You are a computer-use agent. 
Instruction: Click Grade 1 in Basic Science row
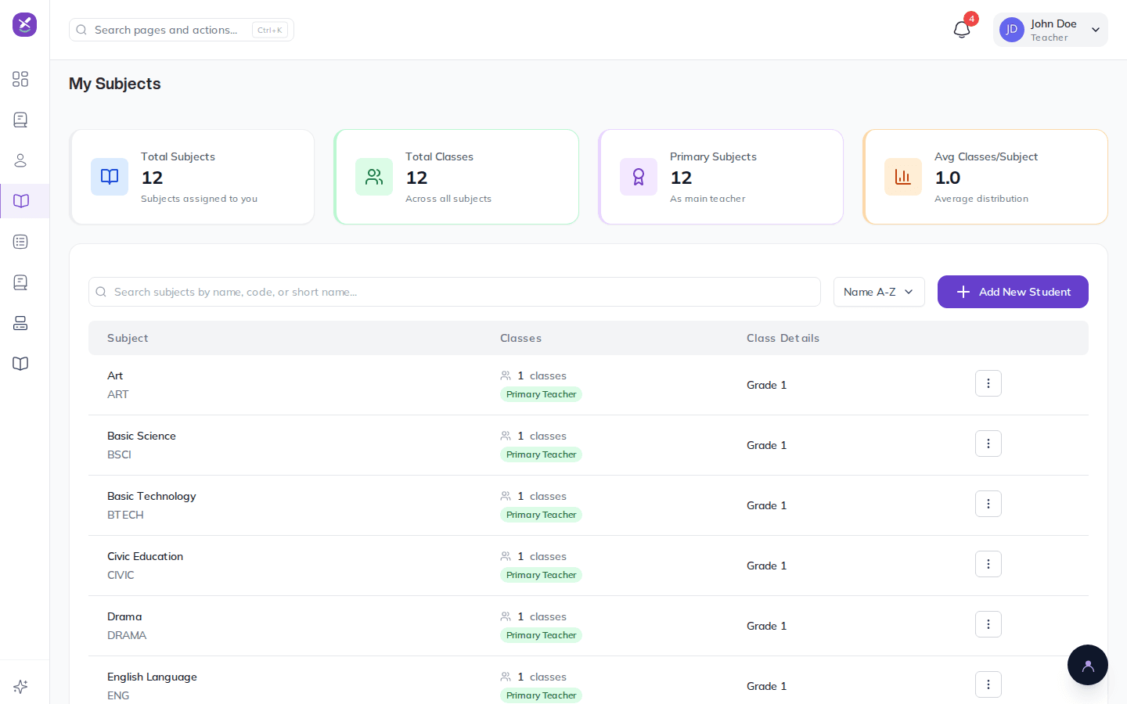coord(766,445)
